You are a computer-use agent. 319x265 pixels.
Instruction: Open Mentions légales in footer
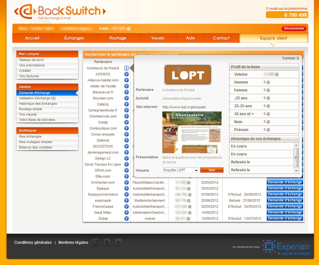(73, 243)
